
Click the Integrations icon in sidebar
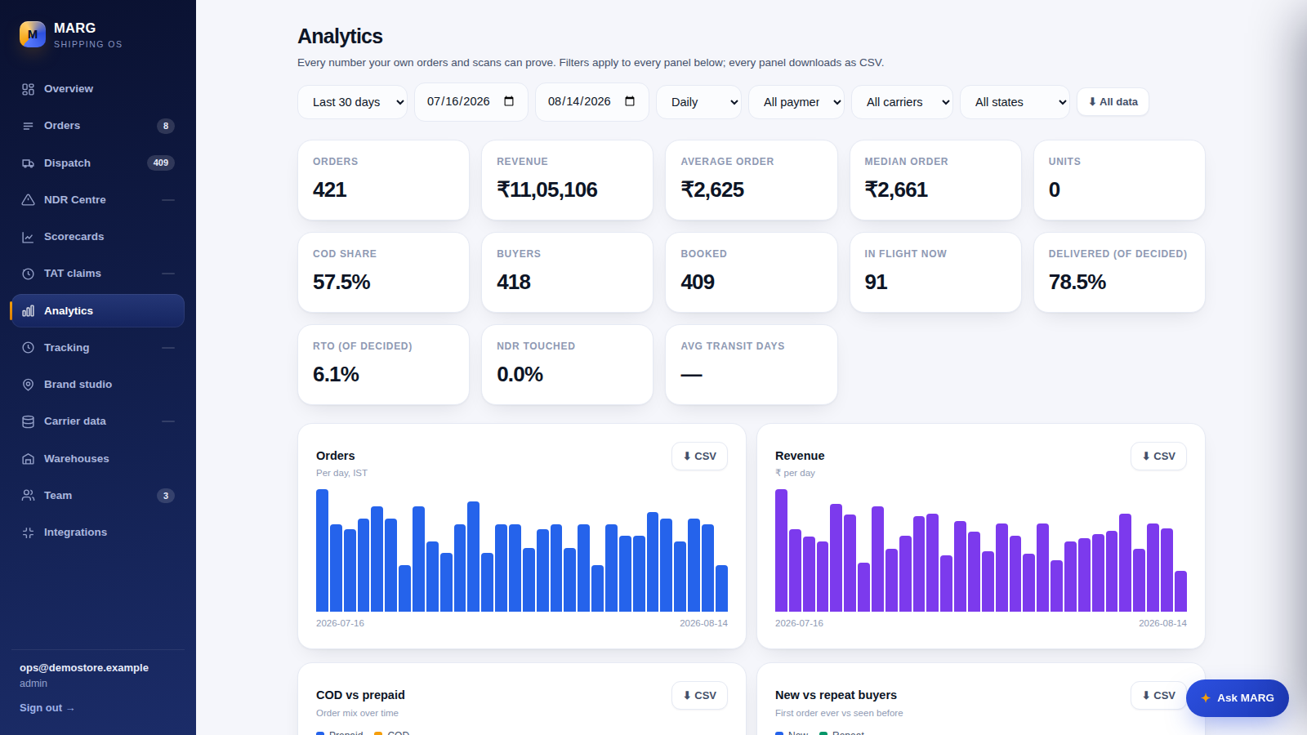[28, 532]
